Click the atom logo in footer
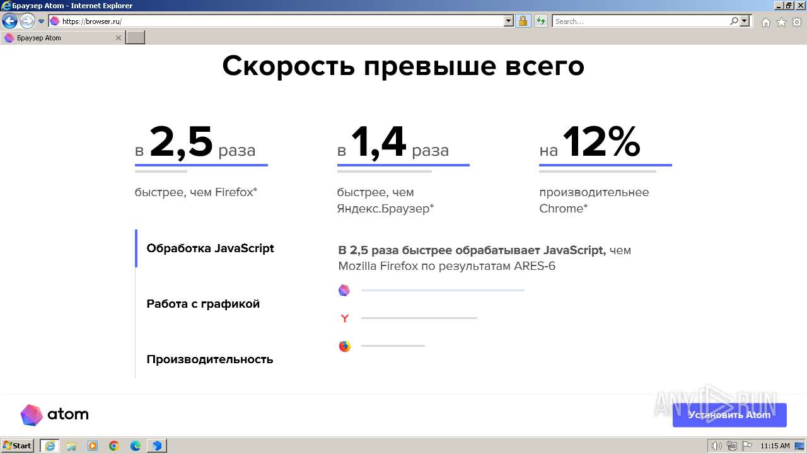The width and height of the screenshot is (807, 454). point(54,415)
